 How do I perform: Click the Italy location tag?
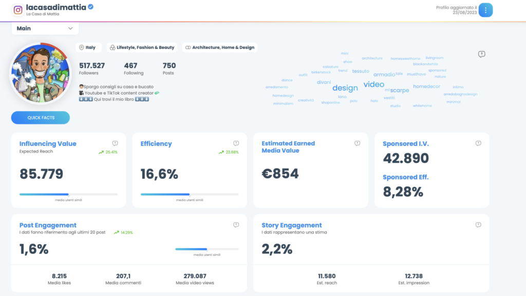click(x=87, y=48)
